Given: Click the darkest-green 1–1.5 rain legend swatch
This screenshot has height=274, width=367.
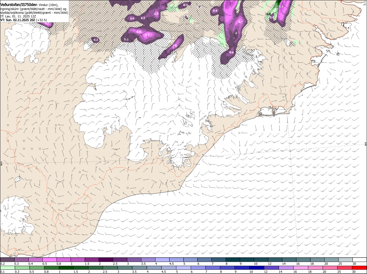Looking at the screenshot, I should pyautogui.click(x=66, y=268).
